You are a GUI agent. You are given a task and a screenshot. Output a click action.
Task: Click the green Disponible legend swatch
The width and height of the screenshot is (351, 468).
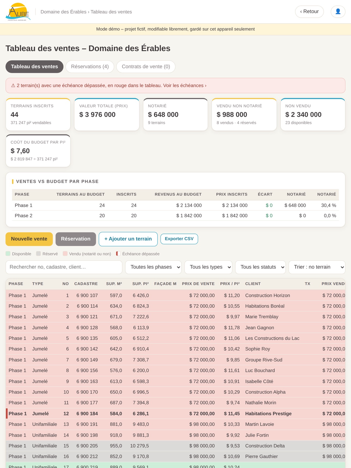(8, 254)
